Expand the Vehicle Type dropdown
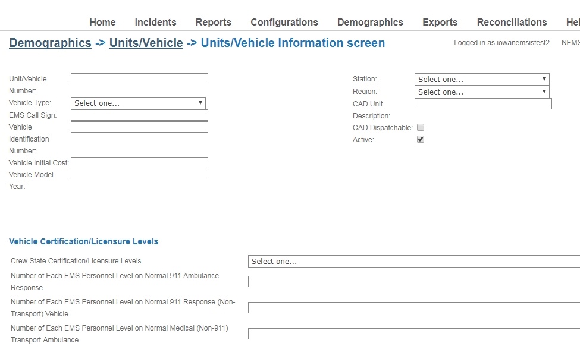 coord(139,103)
